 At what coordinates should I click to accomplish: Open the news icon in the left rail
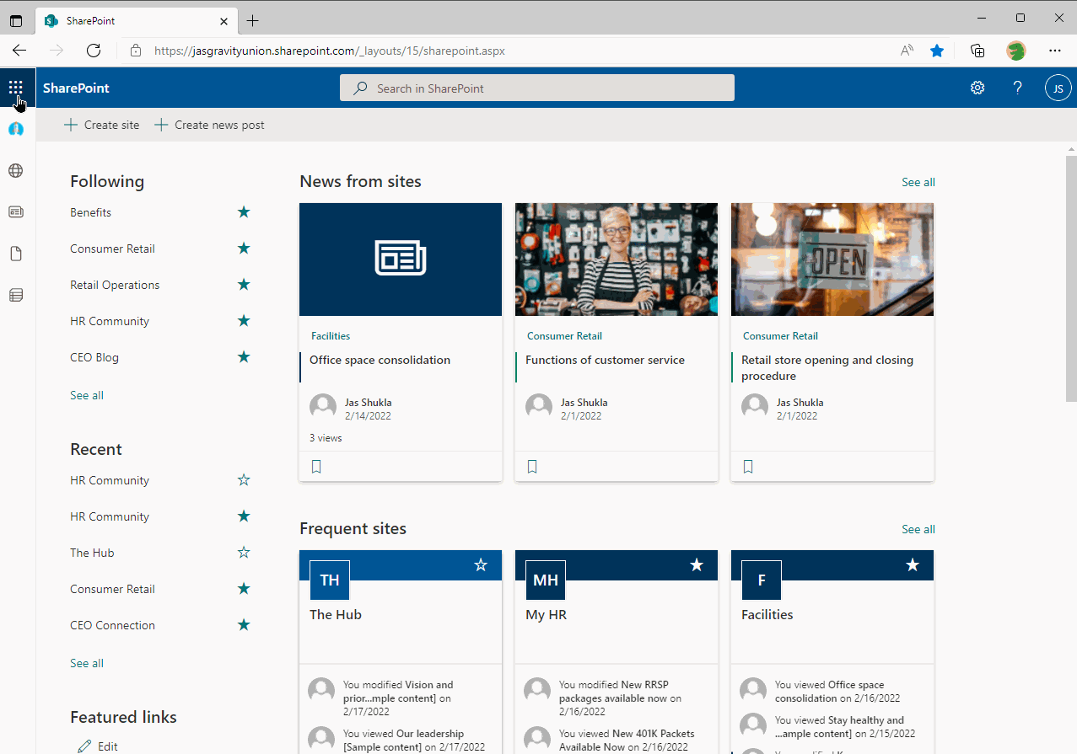15,211
